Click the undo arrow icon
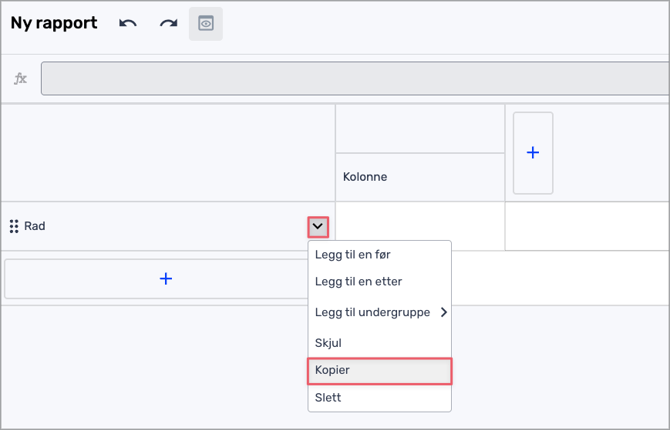 (x=128, y=23)
